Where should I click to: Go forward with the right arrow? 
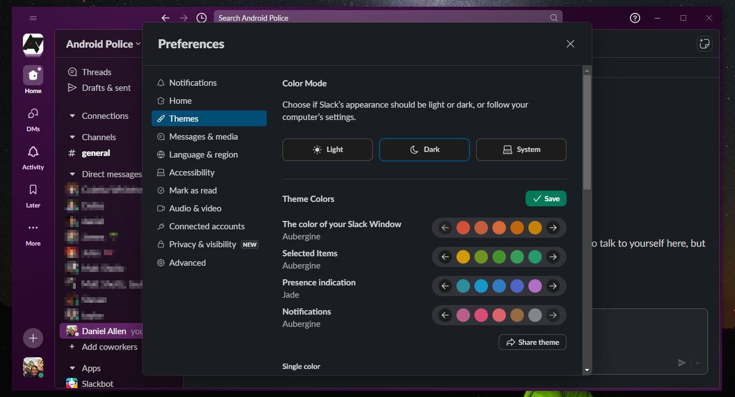point(184,18)
